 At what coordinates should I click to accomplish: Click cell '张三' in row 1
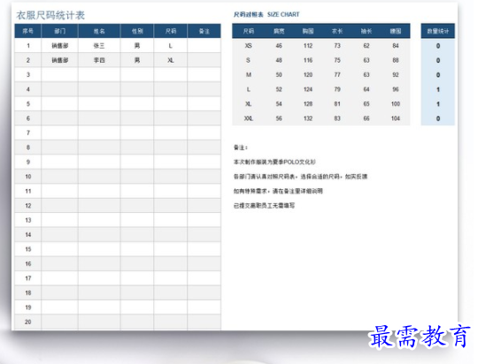[x=99, y=46]
